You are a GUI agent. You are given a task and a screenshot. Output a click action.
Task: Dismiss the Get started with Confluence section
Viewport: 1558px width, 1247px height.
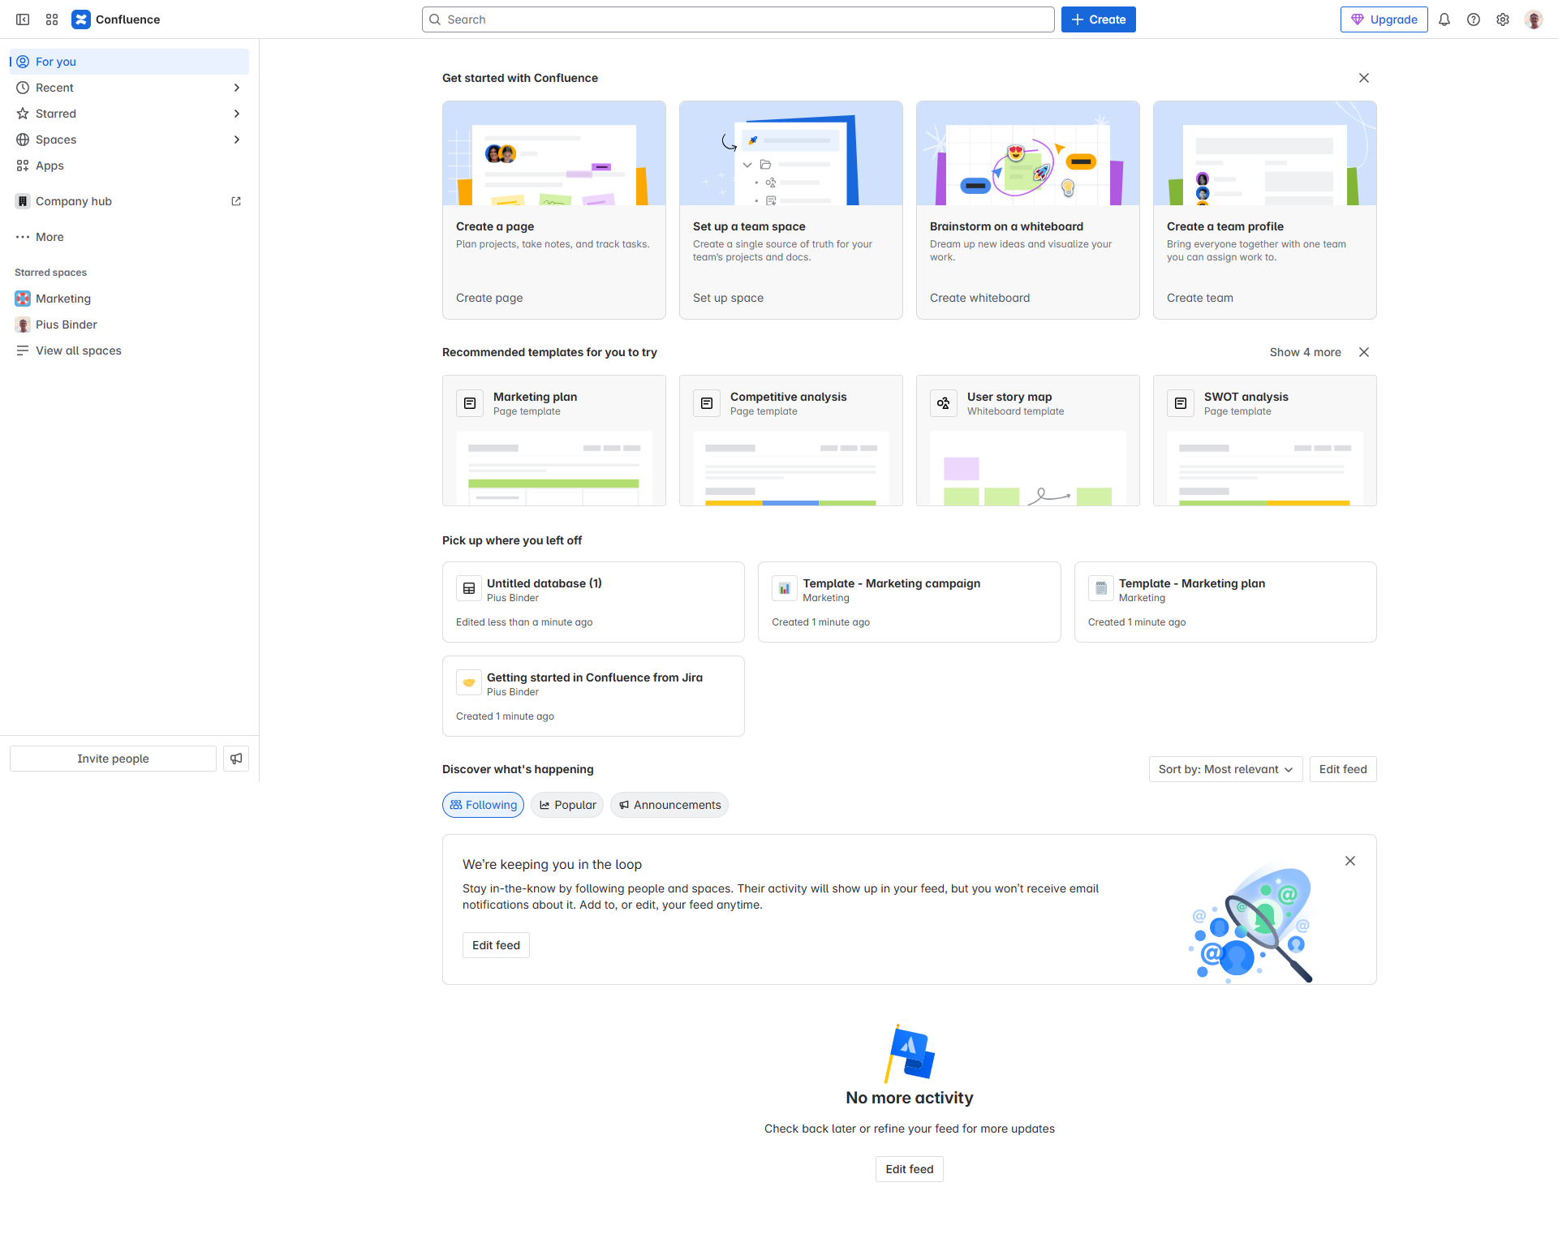(x=1364, y=78)
